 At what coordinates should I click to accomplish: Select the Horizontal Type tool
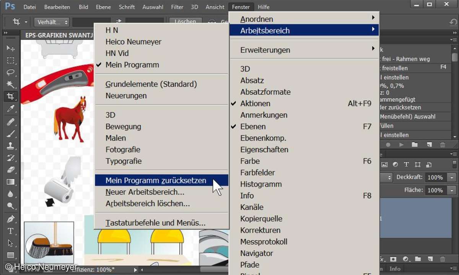click(x=10, y=231)
